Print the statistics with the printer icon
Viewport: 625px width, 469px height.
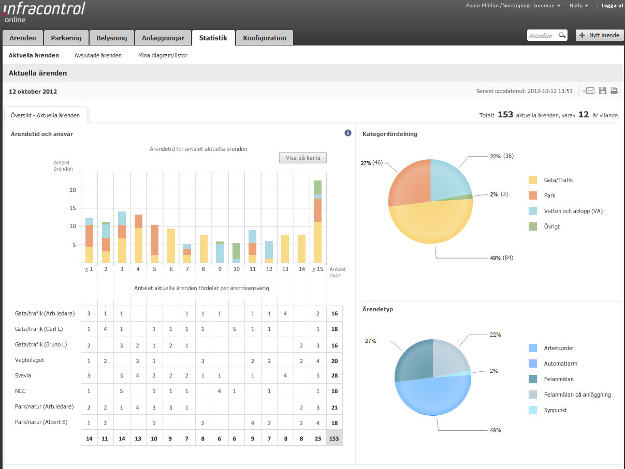614,91
